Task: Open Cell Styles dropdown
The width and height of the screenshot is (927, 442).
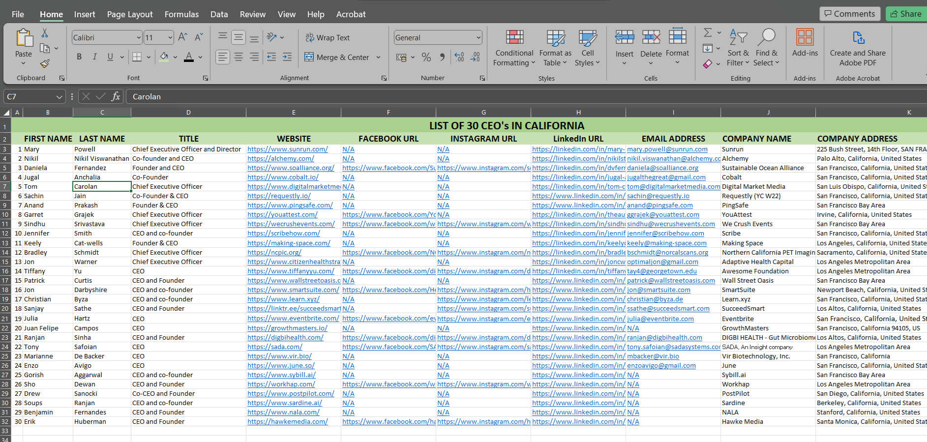Action: tap(588, 48)
